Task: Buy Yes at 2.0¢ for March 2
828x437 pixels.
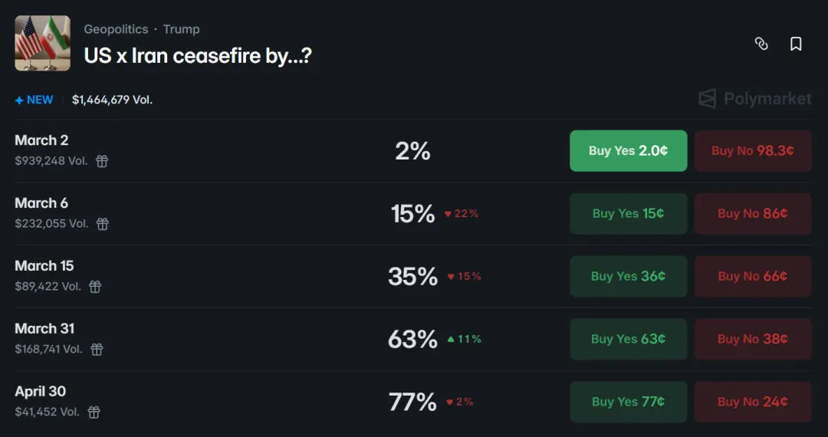Action: pos(628,151)
